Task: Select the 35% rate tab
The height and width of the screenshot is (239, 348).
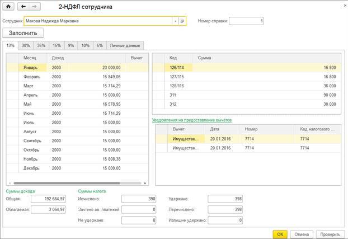Action: click(x=41, y=45)
